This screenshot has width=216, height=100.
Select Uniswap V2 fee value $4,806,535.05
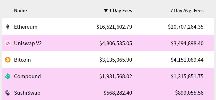[x=116, y=43]
